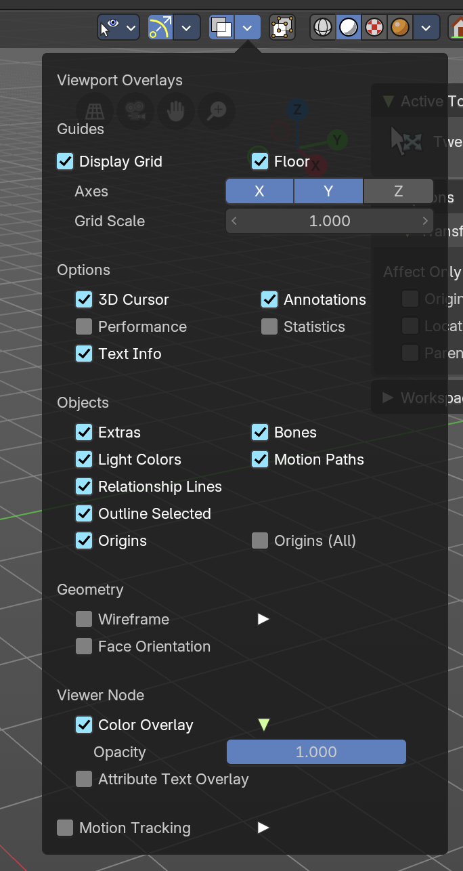Enable the Performance overlay checkbox

pos(84,326)
